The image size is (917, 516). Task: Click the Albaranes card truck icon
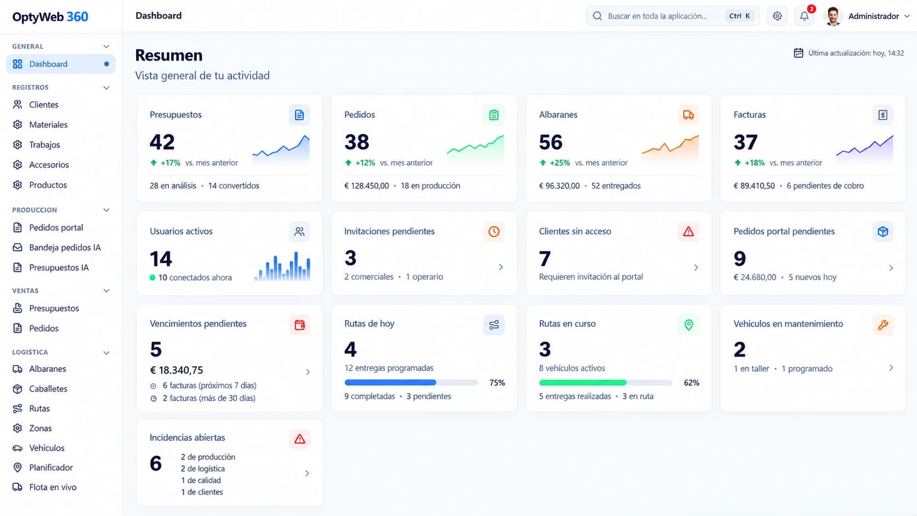coord(688,115)
